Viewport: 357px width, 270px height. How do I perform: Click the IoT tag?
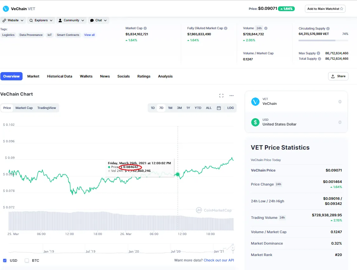point(50,35)
